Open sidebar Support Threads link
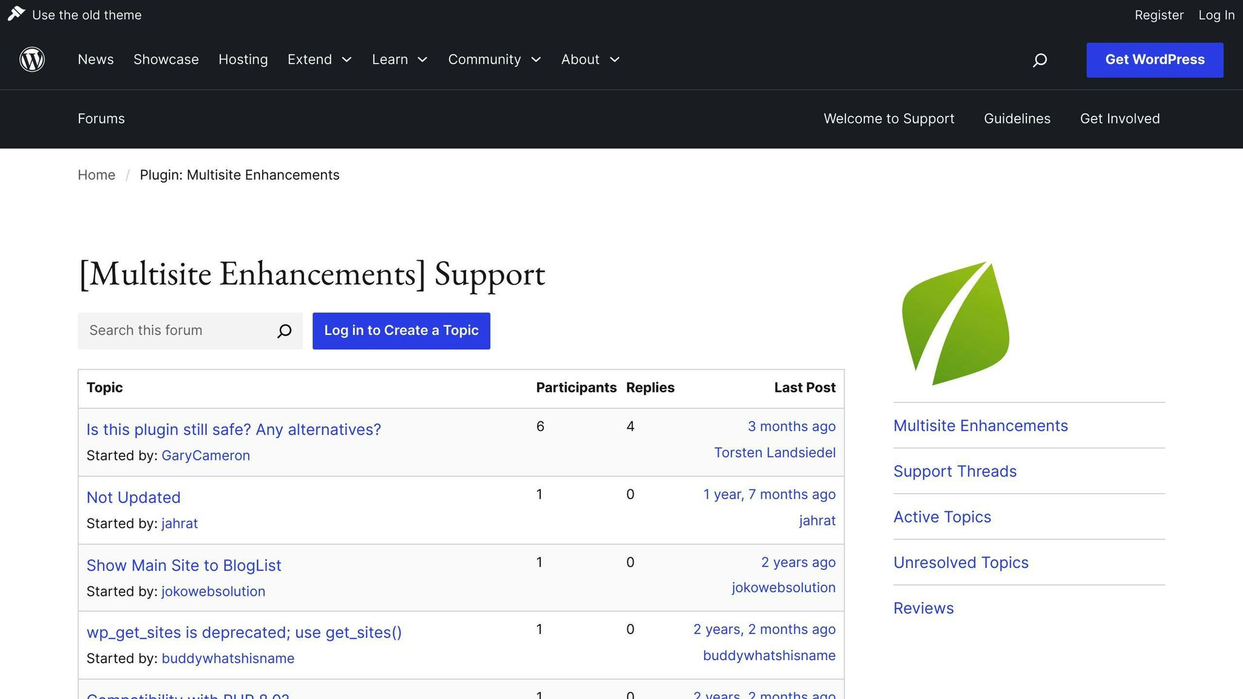Viewport: 1243px width, 699px height. pos(955,471)
